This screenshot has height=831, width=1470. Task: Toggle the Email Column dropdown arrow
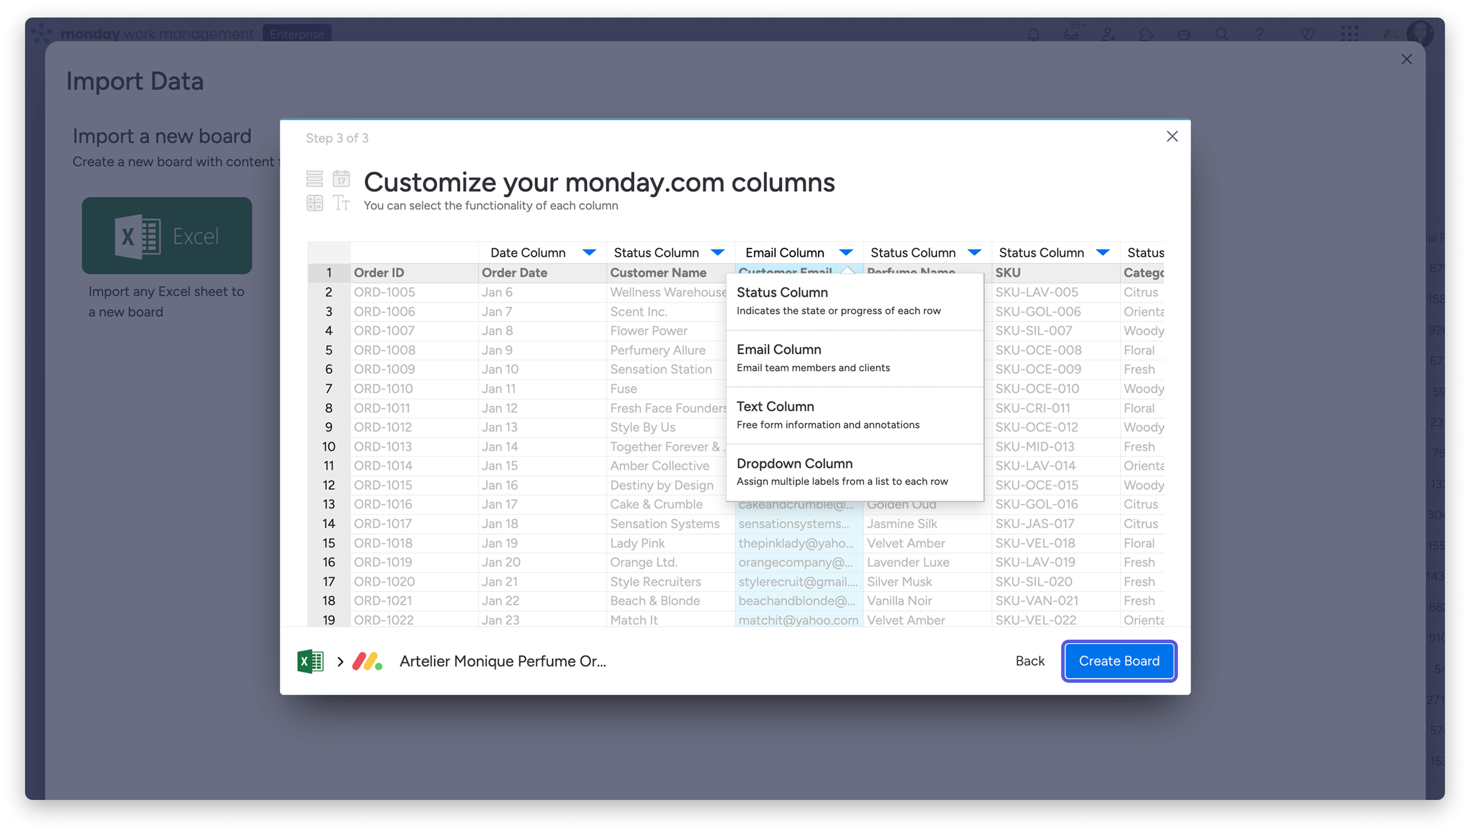846,252
